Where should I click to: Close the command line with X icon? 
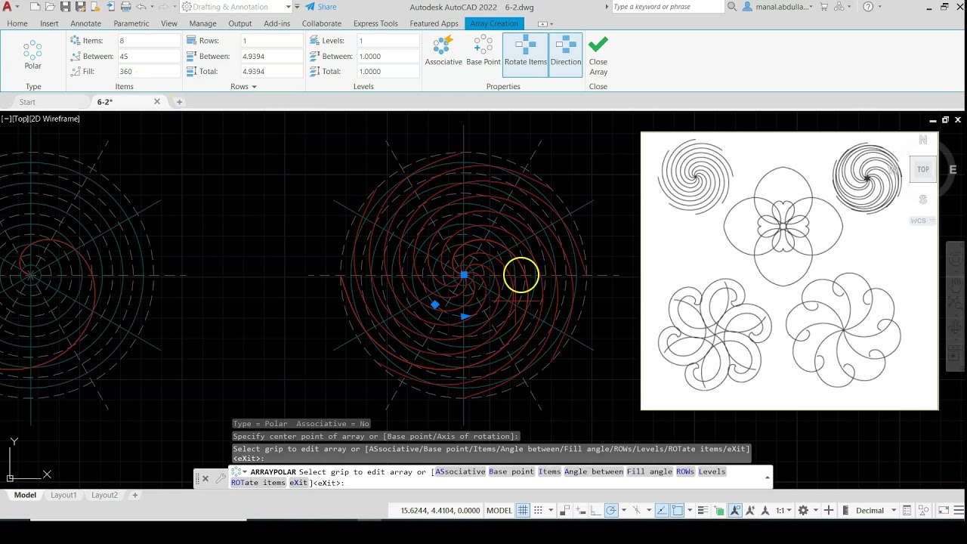point(205,478)
